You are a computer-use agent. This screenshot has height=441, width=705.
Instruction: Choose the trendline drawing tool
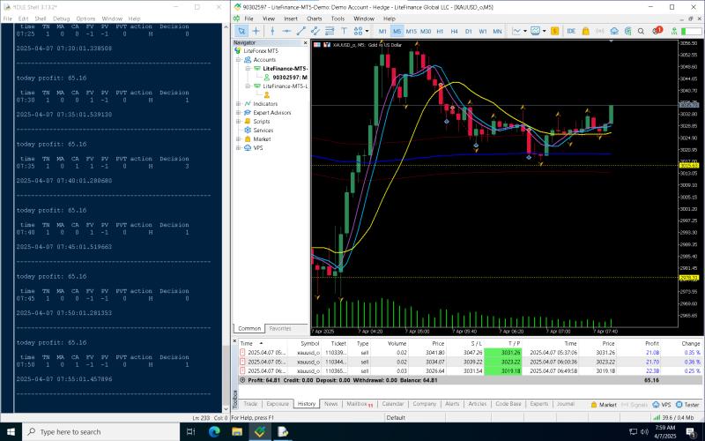pos(301,31)
